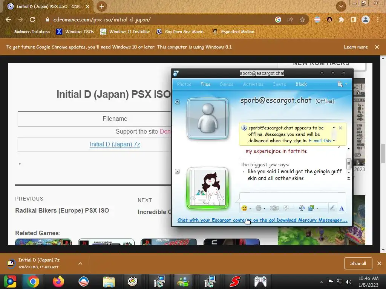Open the Chrome profile avatar

(366, 20)
